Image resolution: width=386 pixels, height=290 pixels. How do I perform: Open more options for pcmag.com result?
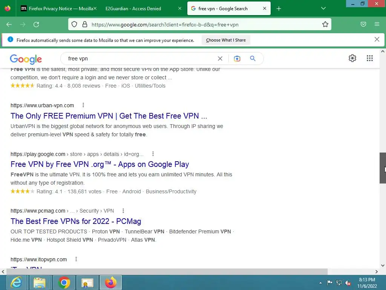point(123,211)
